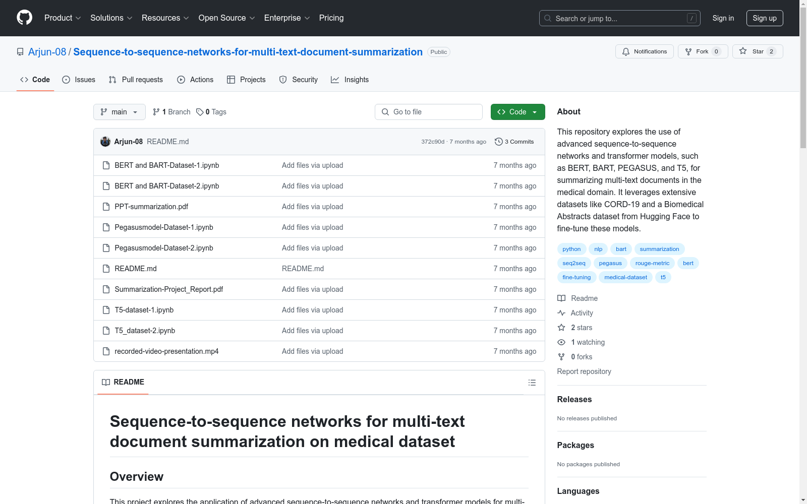This screenshot has width=807, height=504.
Task: Open BERT and BART-Dataset-1.ipynb file
Action: [167, 165]
